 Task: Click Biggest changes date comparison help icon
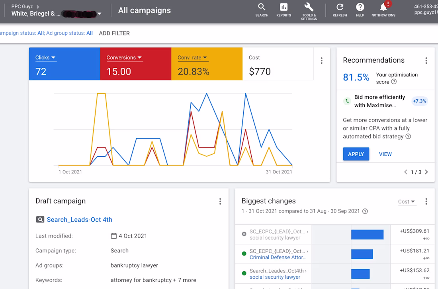[365, 211]
